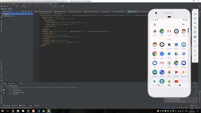Open the Files app on the phone
The image size is (201, 113).
pyautogui.click(x=155, y=63)
